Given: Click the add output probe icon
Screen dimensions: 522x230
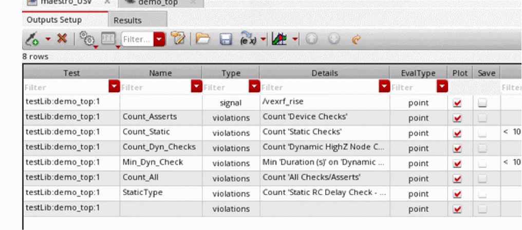Looking at the screenshot, I should click(32, 39).
